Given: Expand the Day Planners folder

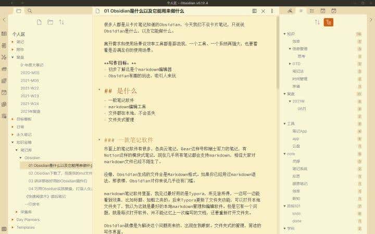Looking at the screenshot, I should 12,219.
